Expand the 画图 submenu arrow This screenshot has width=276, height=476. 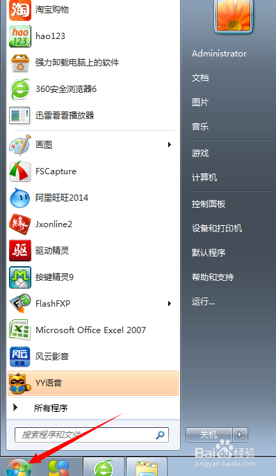[170, 145]
